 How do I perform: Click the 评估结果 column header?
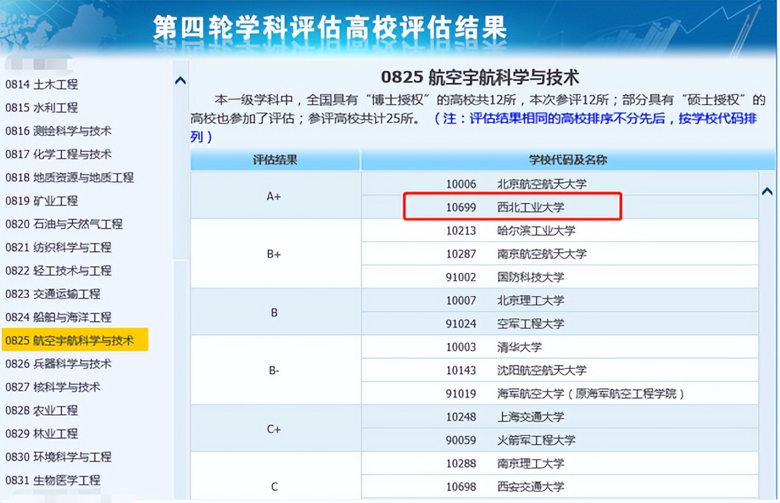pyautogui.click(x=275, y=160)
